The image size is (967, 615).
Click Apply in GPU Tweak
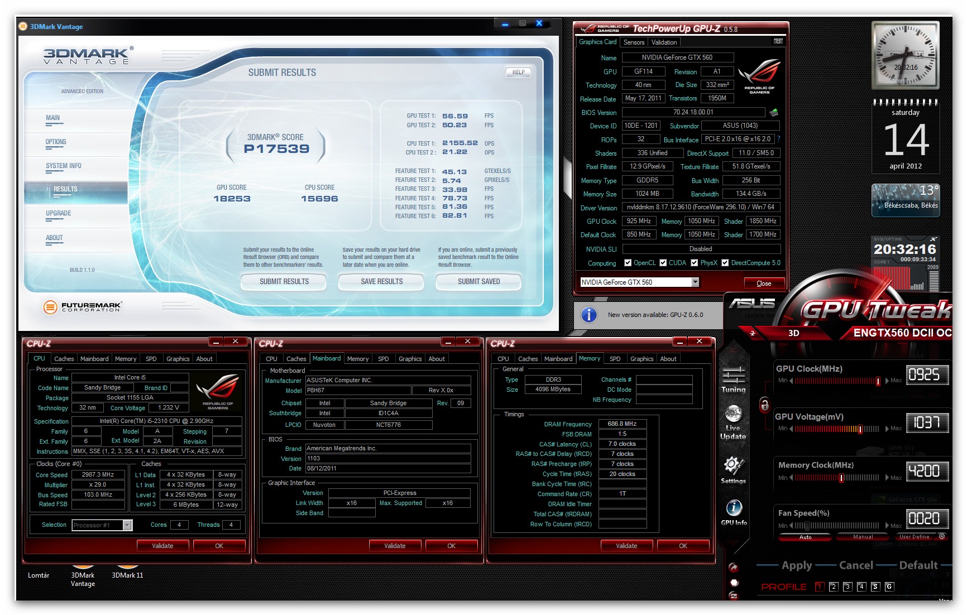pyautogui.click(x=797, y=565)
